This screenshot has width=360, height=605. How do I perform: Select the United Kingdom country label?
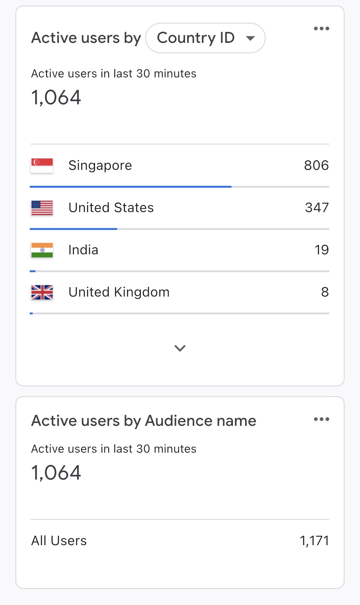click(x=119, y=292)
